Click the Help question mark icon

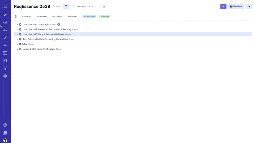point(5,125)
